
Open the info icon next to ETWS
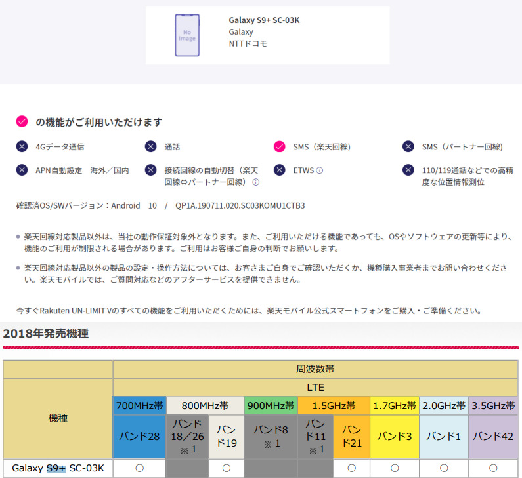pyautogui.click(x=320, y=170)
